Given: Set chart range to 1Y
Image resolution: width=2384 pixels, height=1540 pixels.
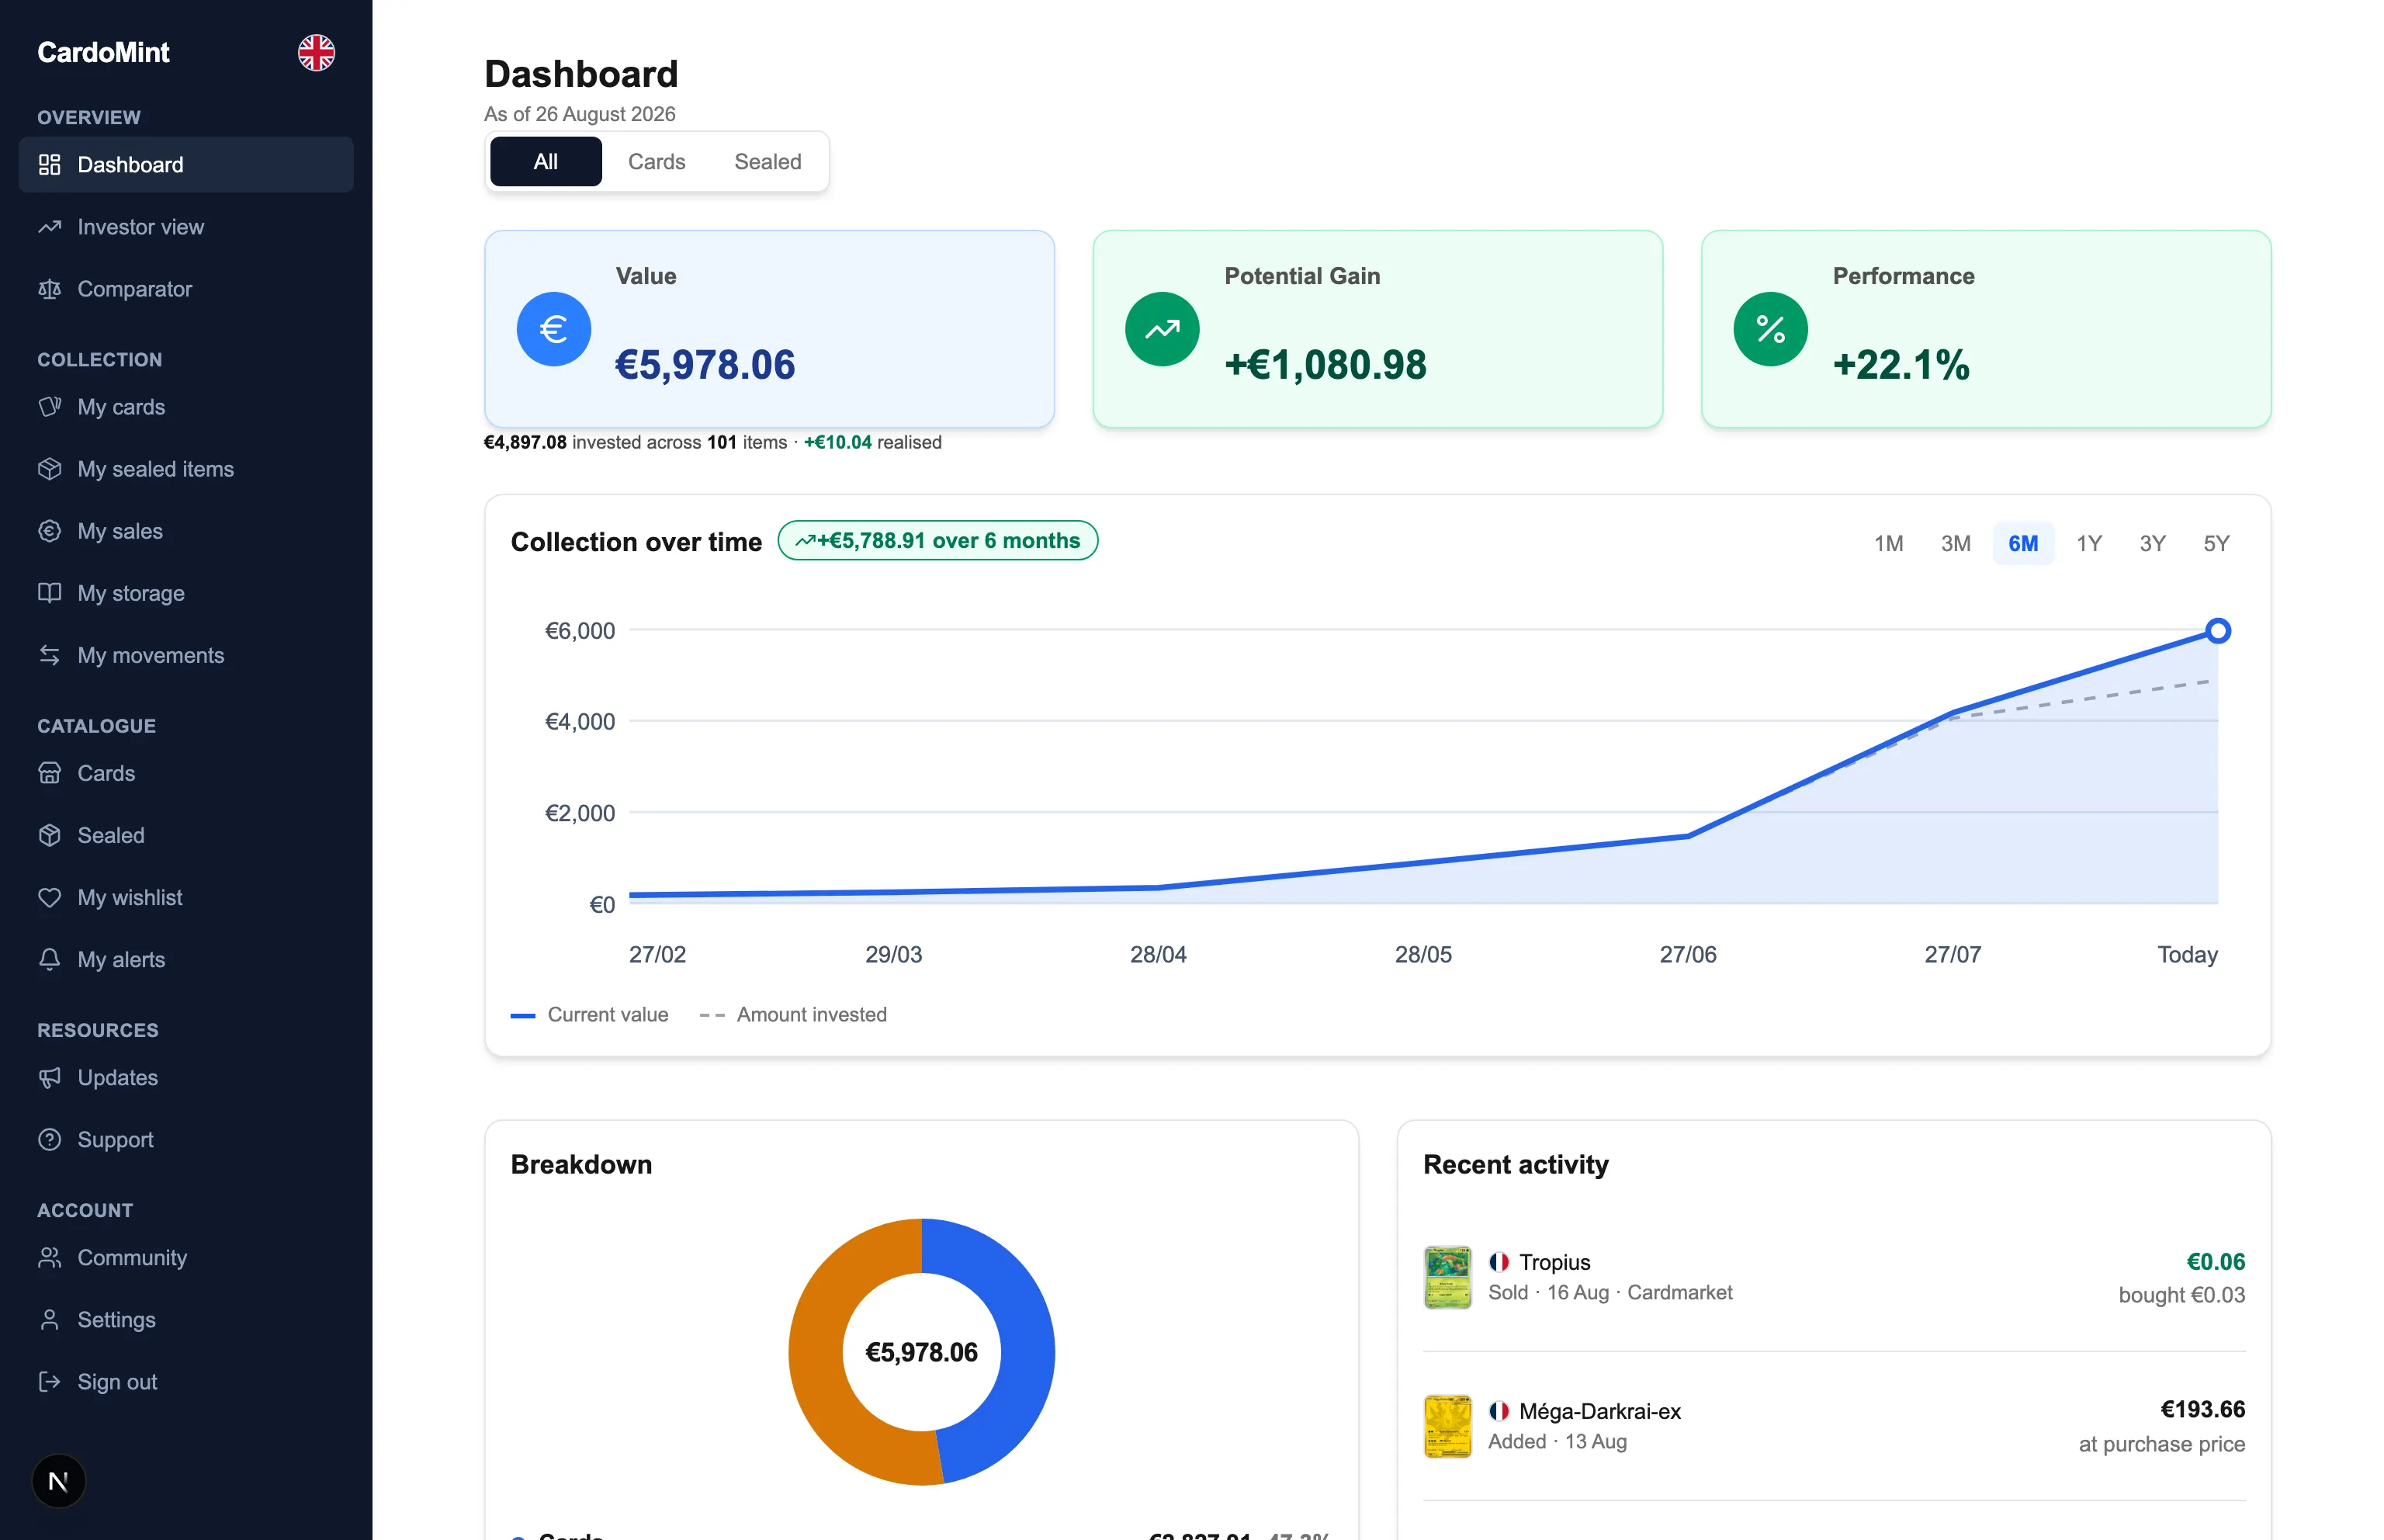Looking at the screenshot, I should 2089,543.
